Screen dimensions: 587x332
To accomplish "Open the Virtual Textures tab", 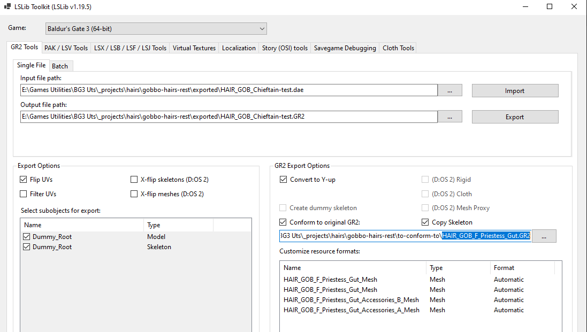I will coord(194,48).
